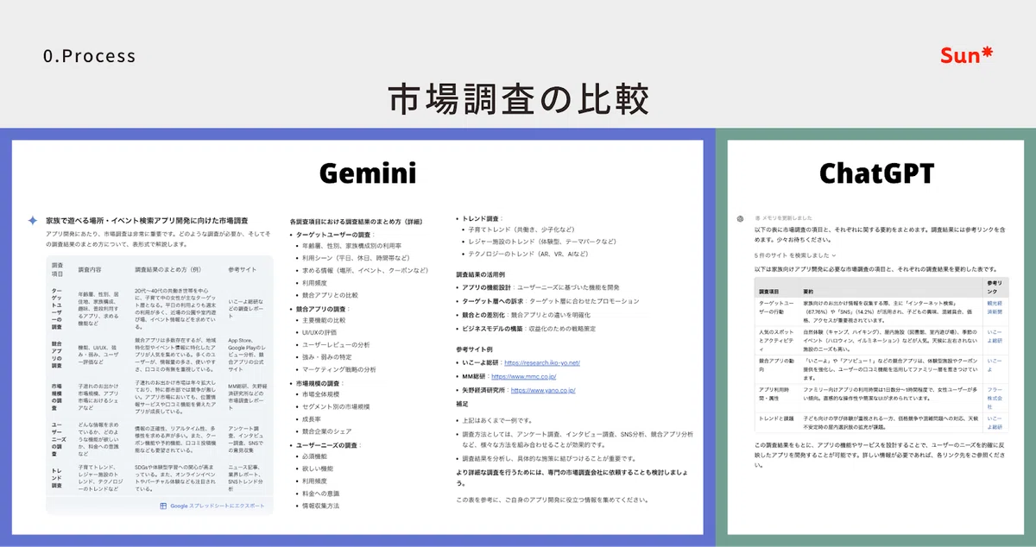The width and height of the screenshot is (1036, 547).
Task: Click the '0.Process' section label
Action: 90,56
